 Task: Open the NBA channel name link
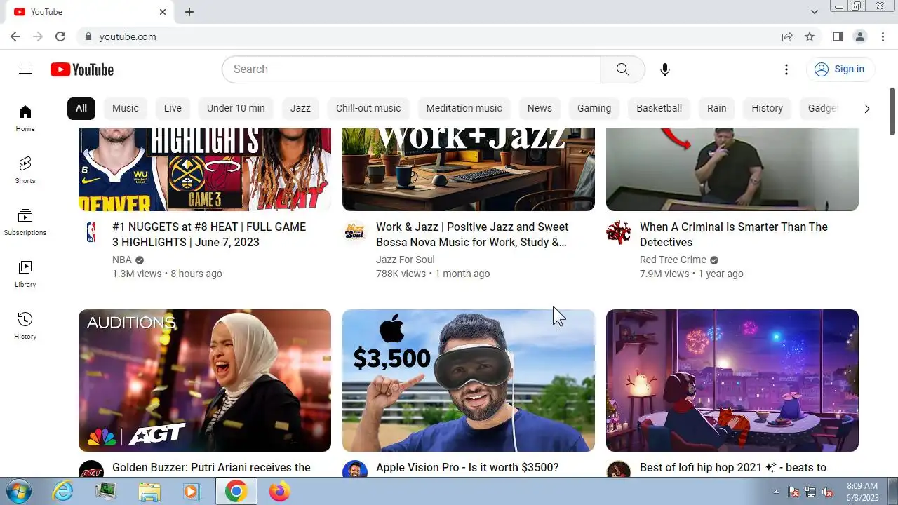pos(122,260)
